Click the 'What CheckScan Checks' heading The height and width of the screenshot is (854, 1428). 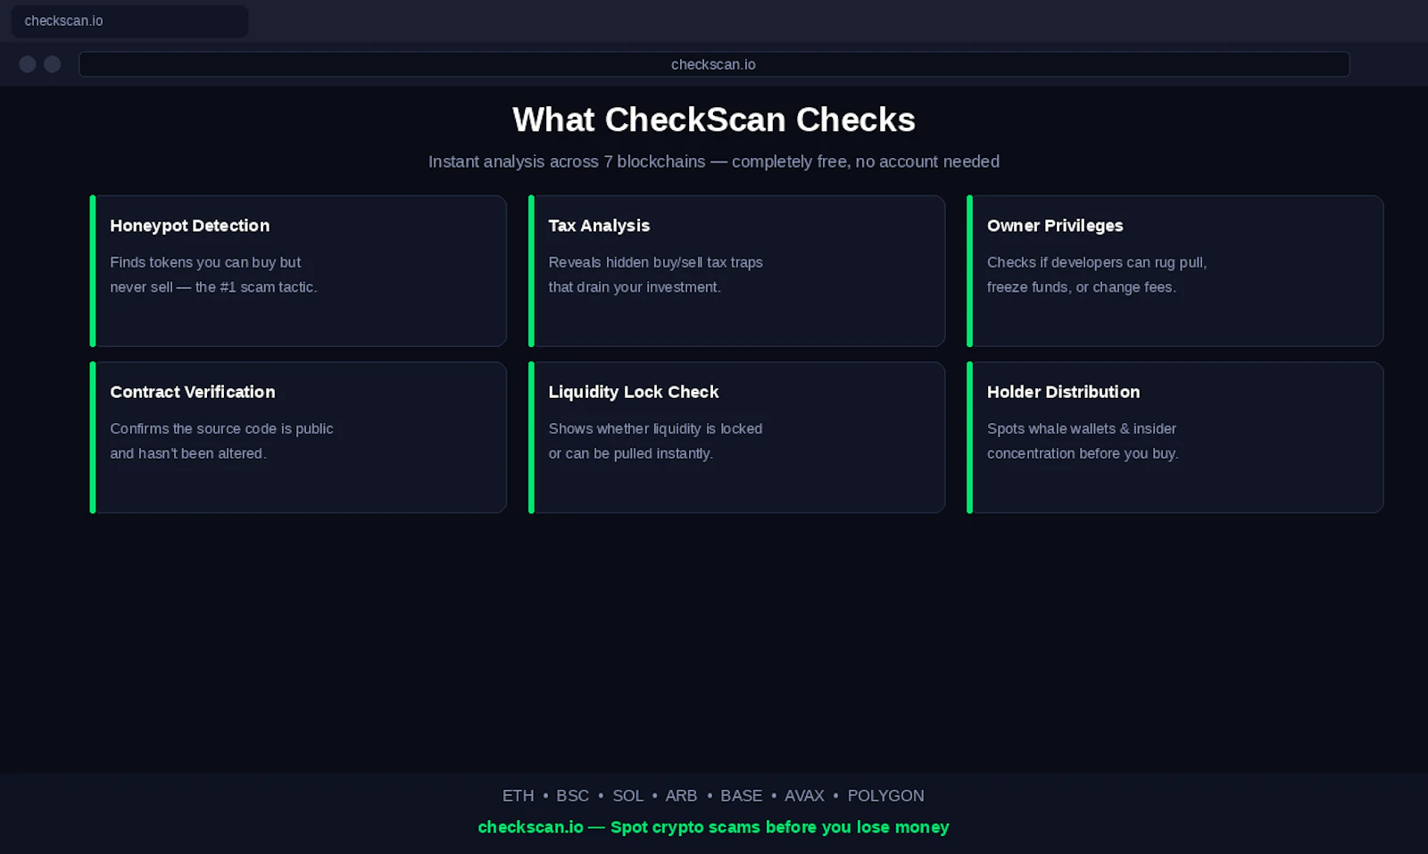coord(714,120)
